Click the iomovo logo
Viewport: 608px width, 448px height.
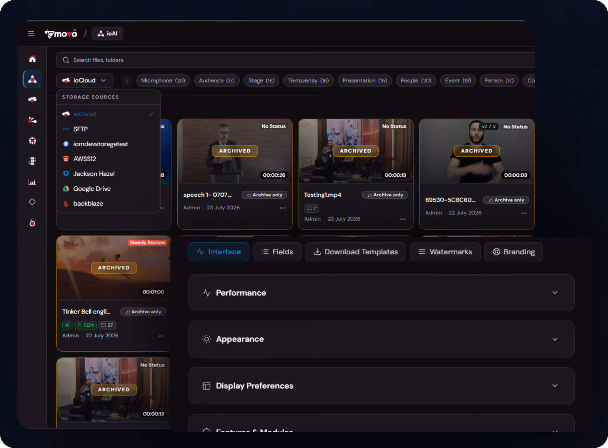61,34
